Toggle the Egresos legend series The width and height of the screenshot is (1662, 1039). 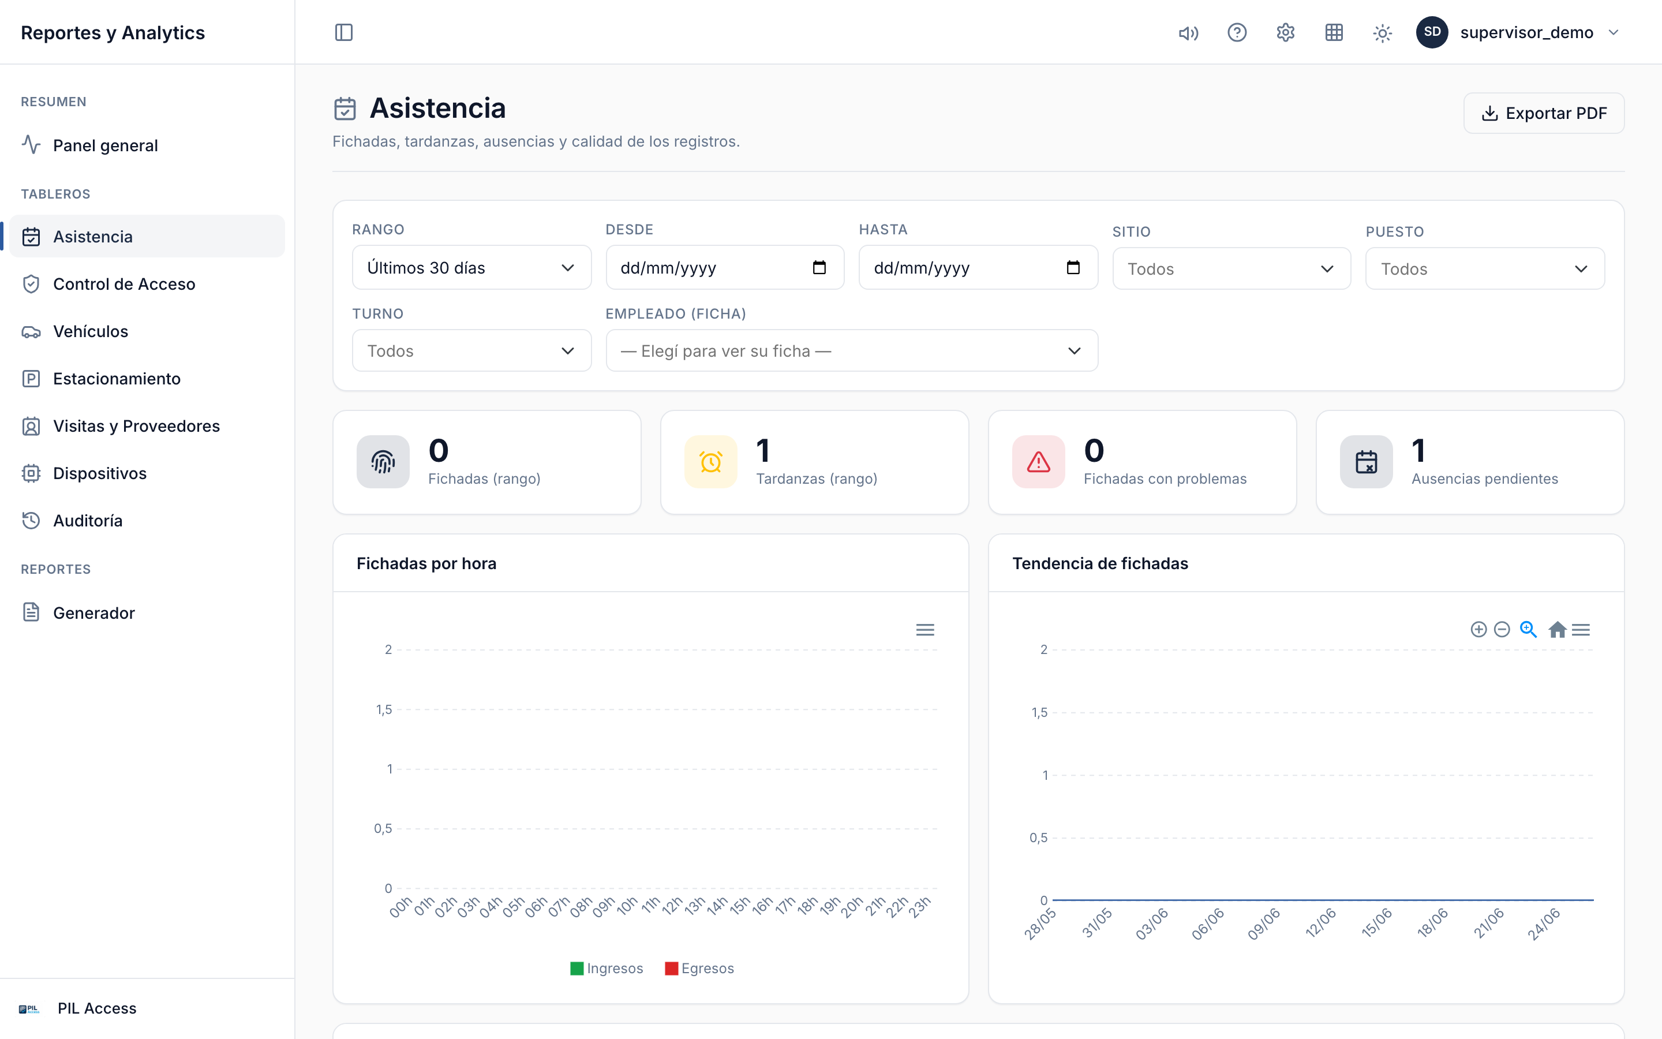tap(700, 968)
